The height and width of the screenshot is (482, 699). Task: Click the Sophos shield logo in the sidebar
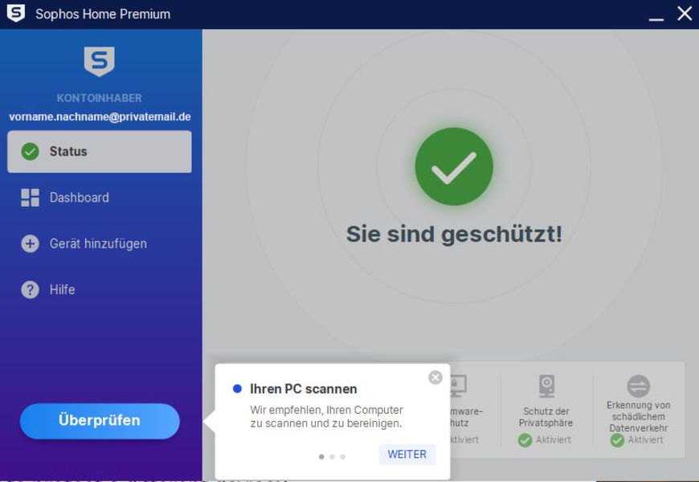pos(100,62)
